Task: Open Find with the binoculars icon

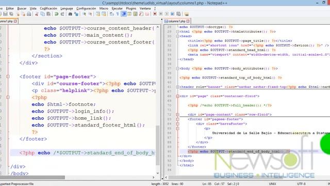Action: pyautogui.click(x=70, y=14)
